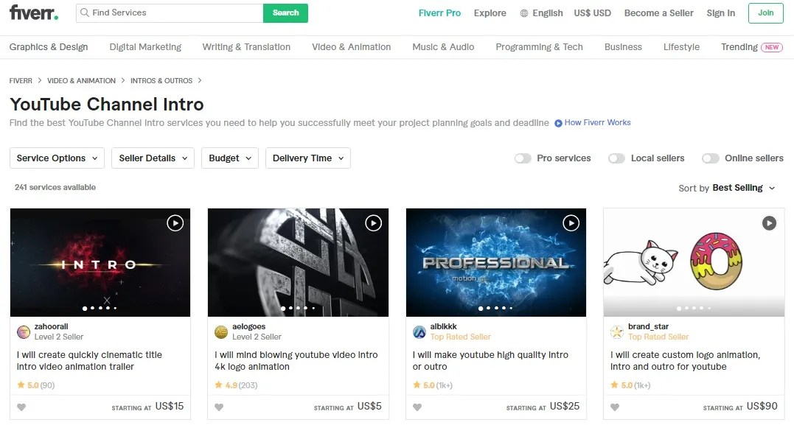
Task: Expand the Delivery Time dropdown
Action: coord(307,158)
